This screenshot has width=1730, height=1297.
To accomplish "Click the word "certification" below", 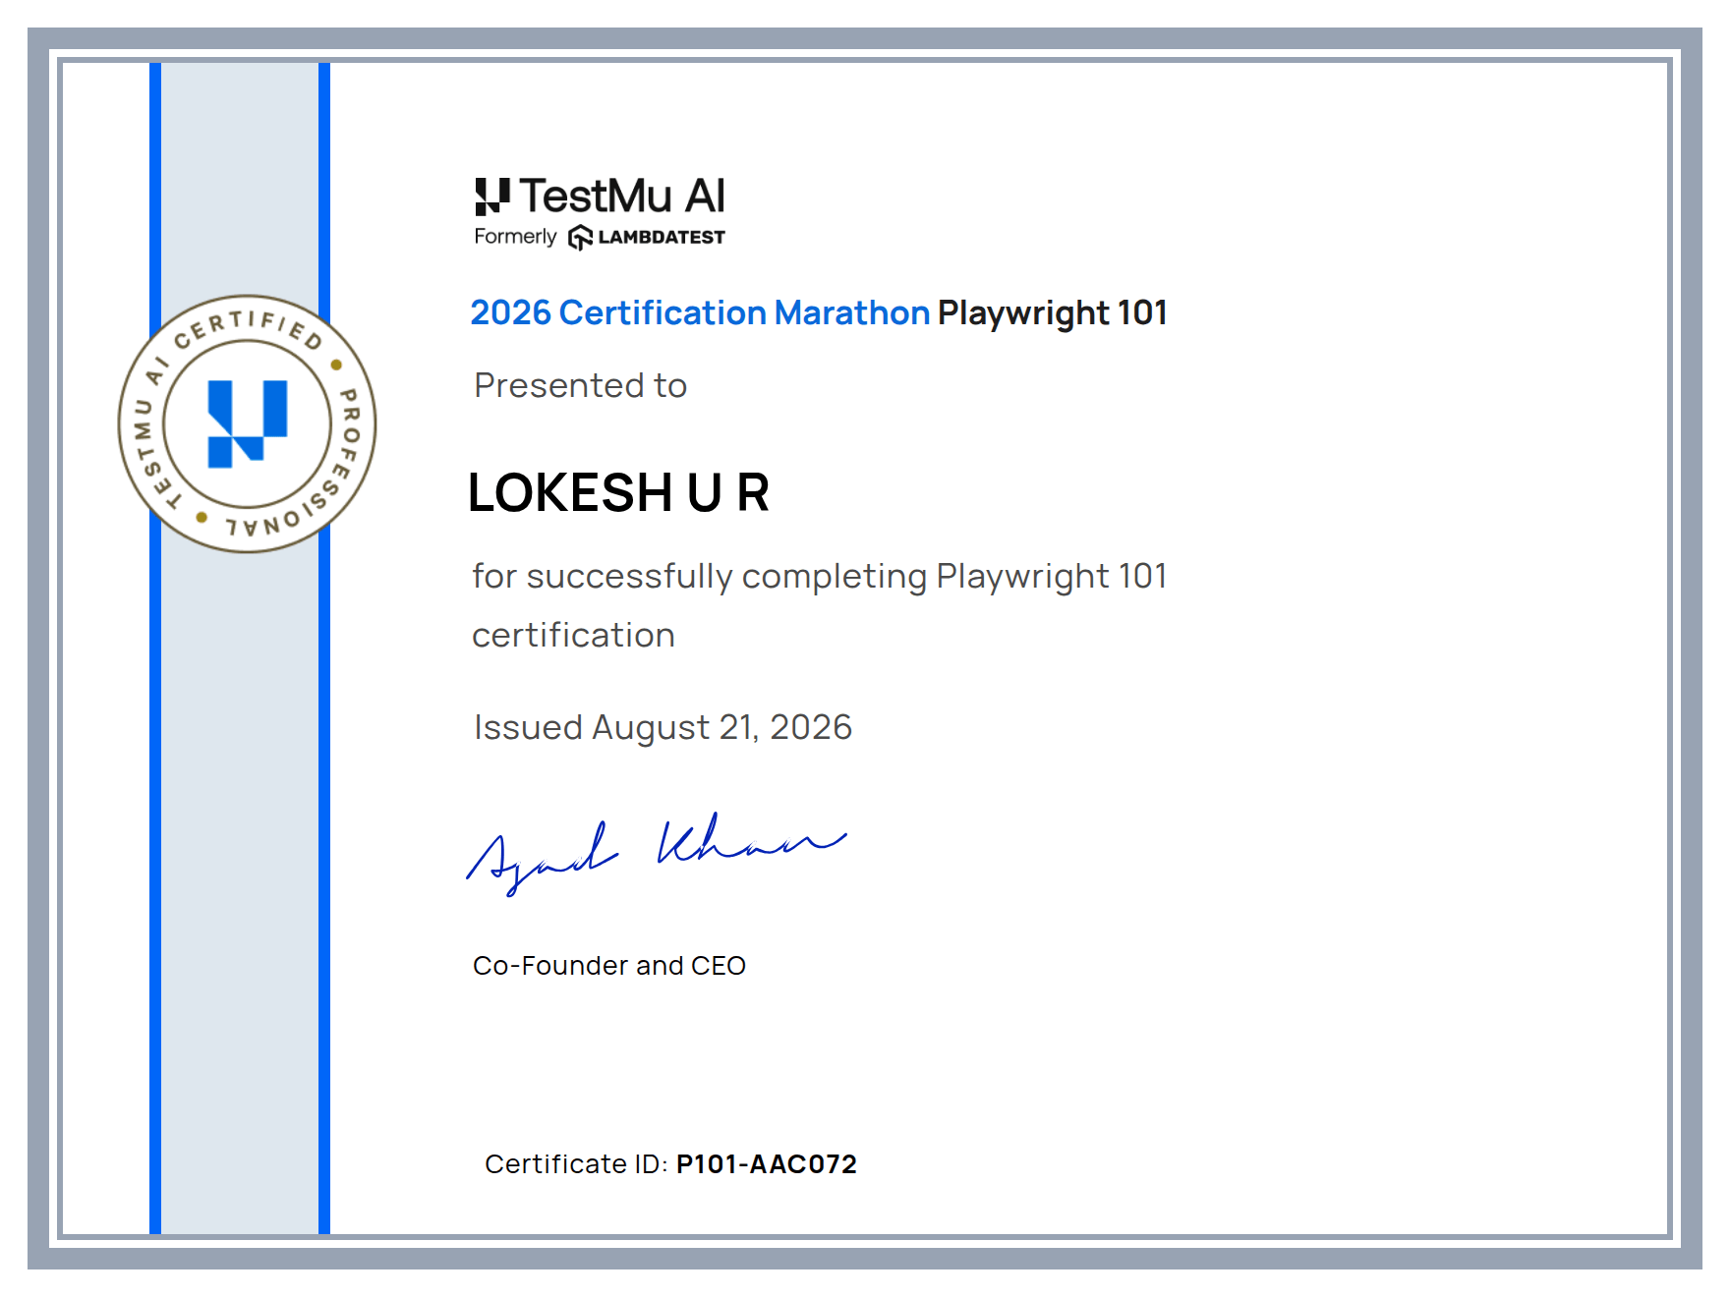I will pyautogui.click(x=573, y=635).
